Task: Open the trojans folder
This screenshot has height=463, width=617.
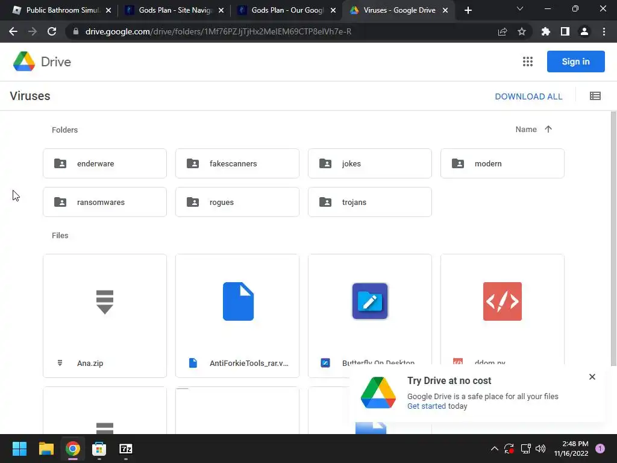Action: click(x=370, y=202)
